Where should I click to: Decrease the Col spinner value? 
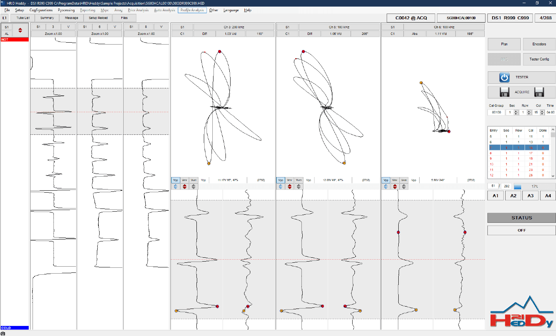[x=542, y=114]
